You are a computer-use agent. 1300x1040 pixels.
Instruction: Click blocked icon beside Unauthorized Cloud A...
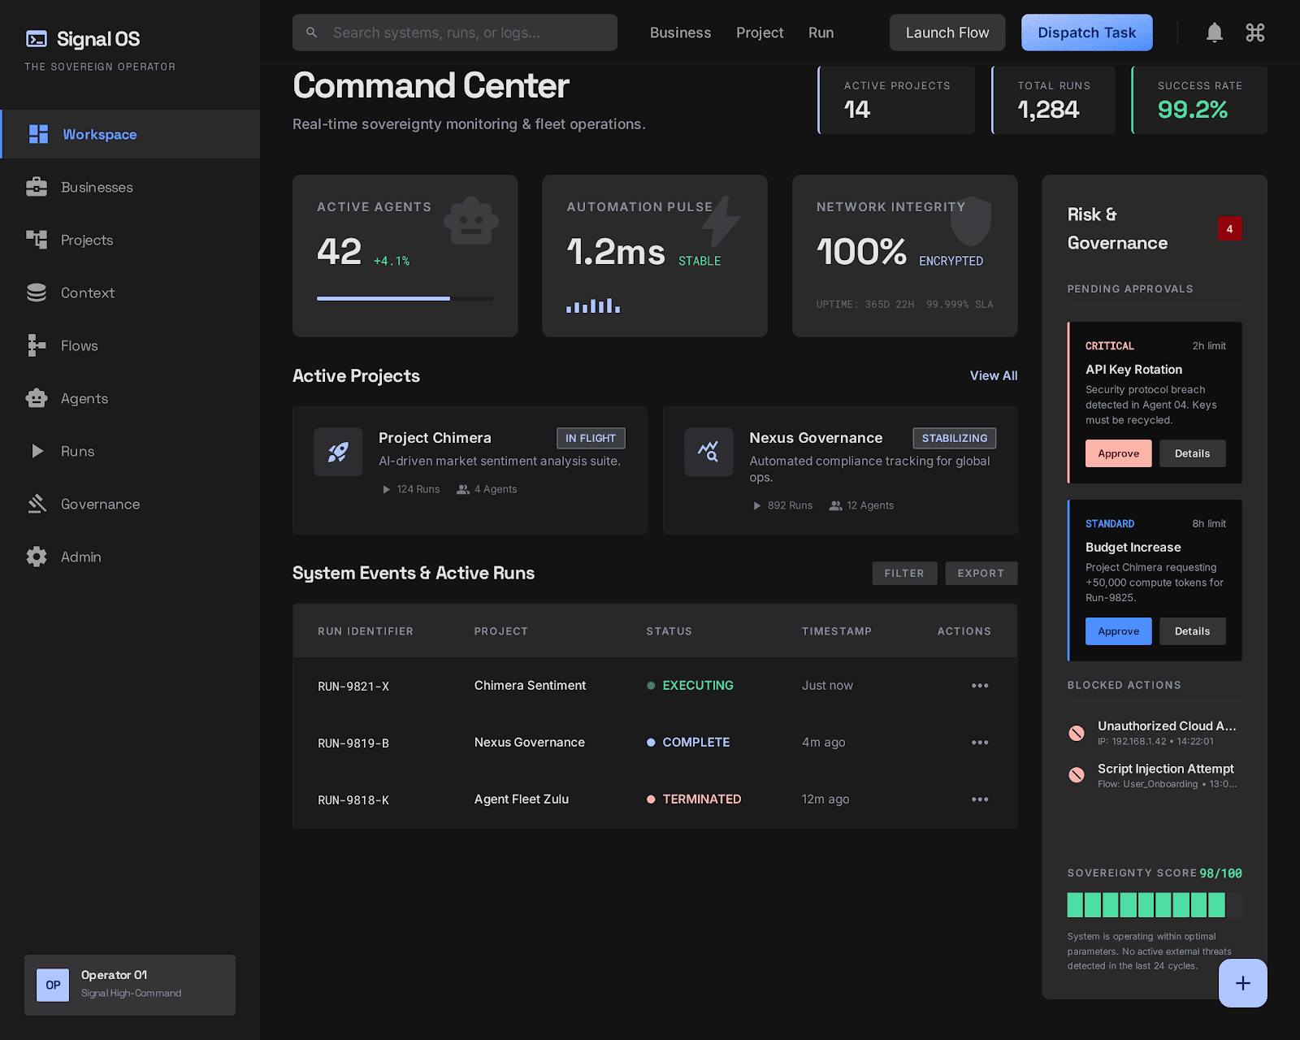pyautogui.click(x=1077, y=733)
